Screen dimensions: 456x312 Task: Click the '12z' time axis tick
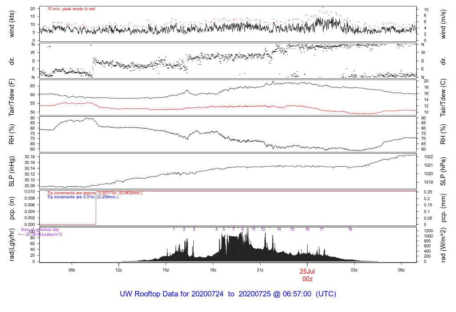point(118,270)
